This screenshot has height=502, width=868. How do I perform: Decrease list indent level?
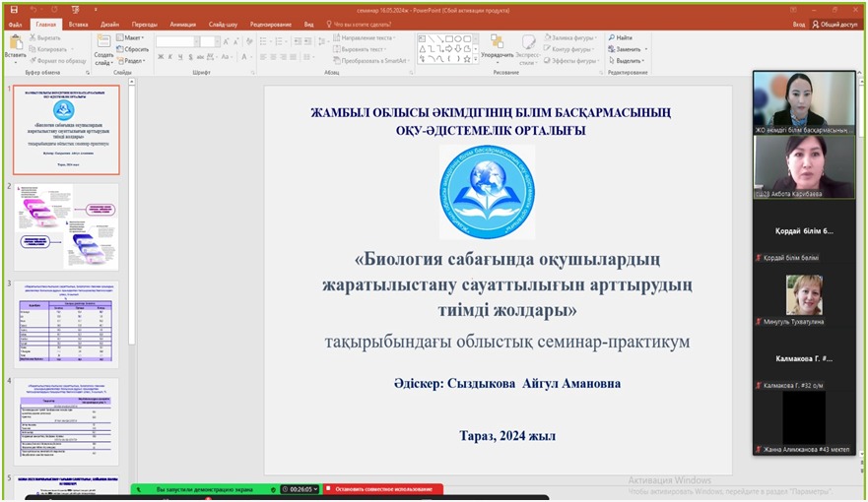click(x=298, y=41)
